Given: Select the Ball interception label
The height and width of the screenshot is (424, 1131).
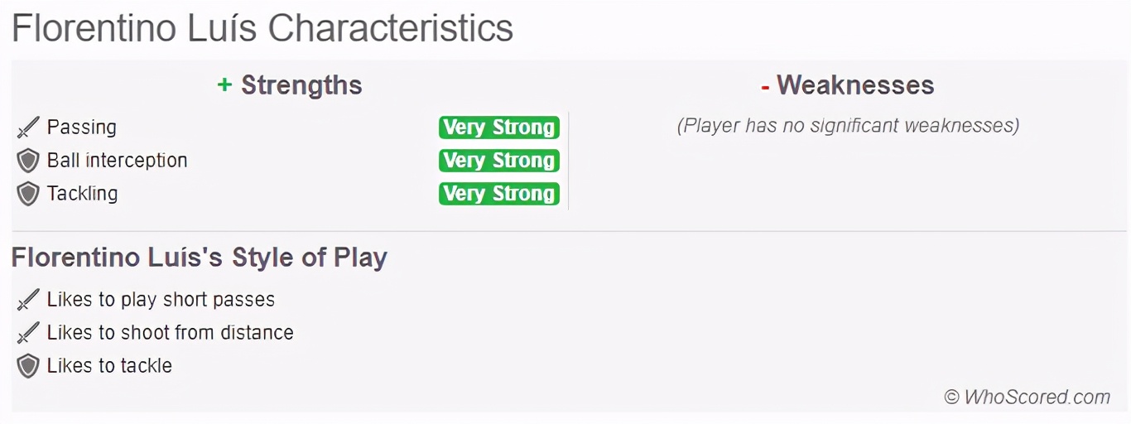Looking at the screenshot, I should [x=117, y=161].
